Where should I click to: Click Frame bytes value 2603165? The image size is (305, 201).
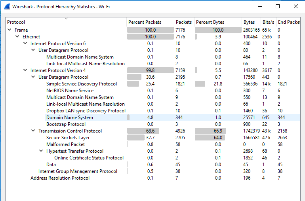[251, 30]
